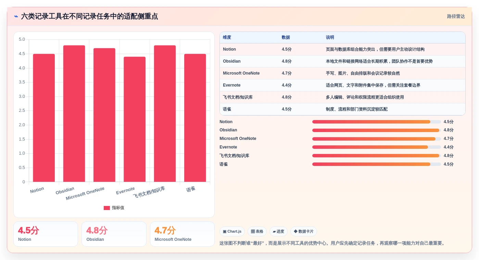This screenshot has height=260, width=479.
Task: Click the 语雀 progress bar
Action: point(377,164)
